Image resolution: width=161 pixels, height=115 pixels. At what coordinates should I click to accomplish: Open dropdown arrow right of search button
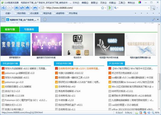[x=157, y=8]
